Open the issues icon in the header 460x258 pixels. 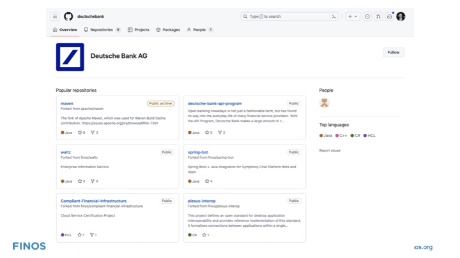367,17
